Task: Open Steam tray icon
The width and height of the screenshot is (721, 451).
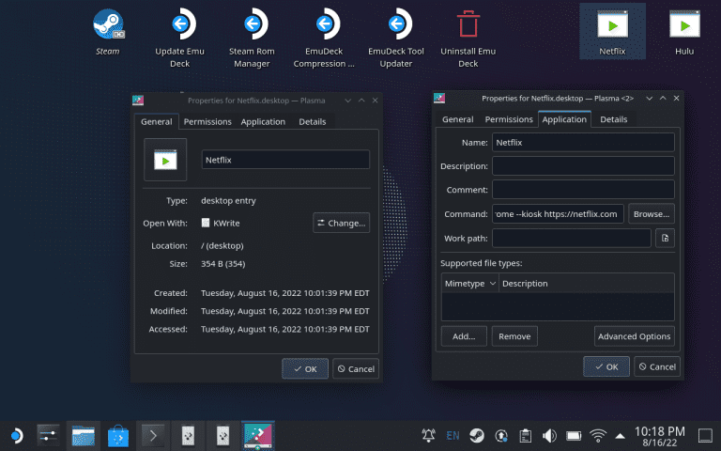Action: [x=477, y=435]
